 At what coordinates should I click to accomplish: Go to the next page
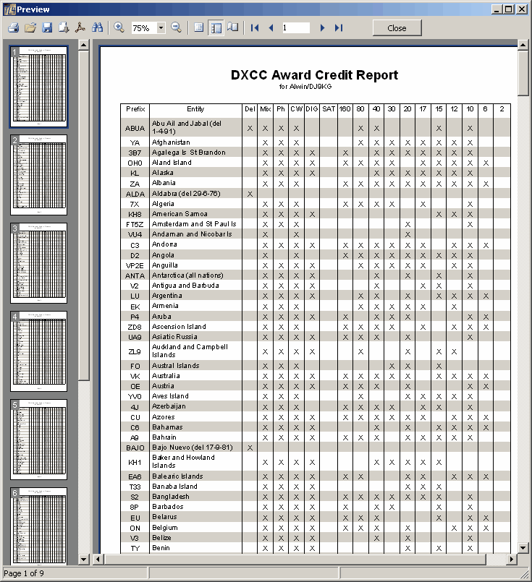(x=322, y=28)
